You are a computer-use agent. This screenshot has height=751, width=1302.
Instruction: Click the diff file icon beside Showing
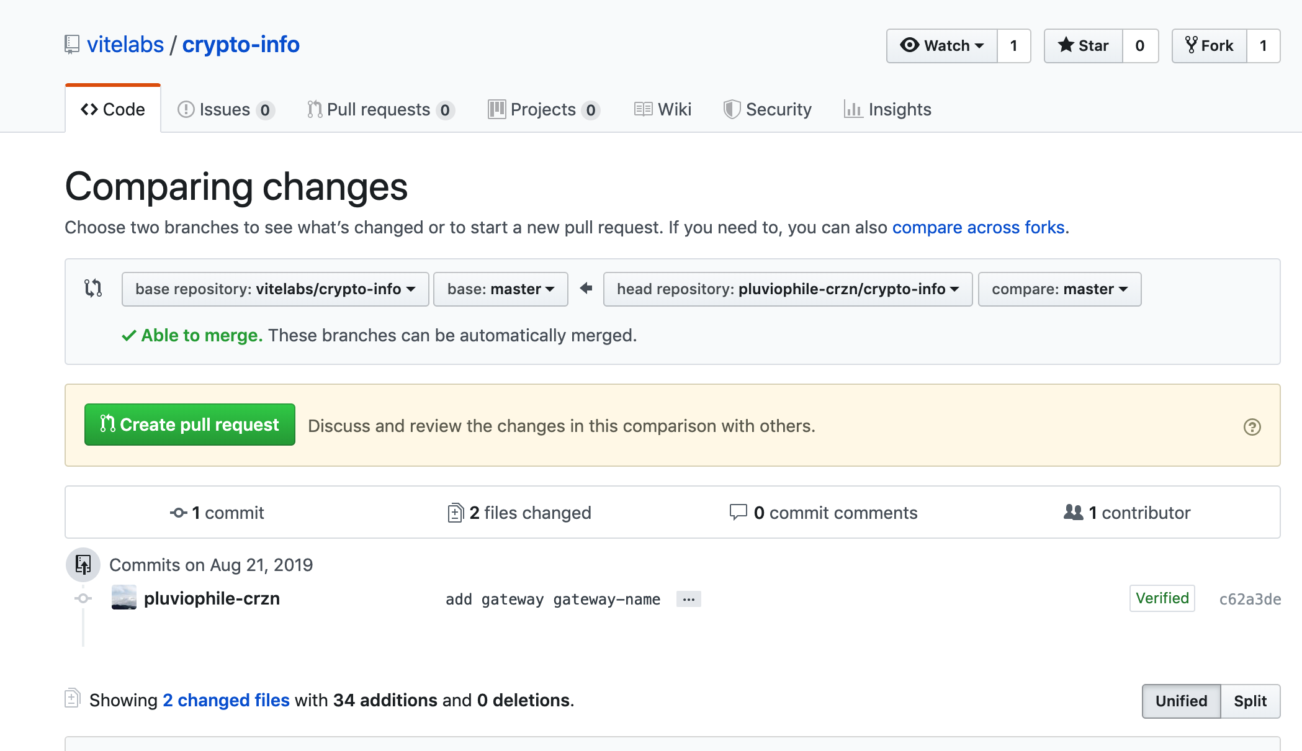tap(73, 698)
